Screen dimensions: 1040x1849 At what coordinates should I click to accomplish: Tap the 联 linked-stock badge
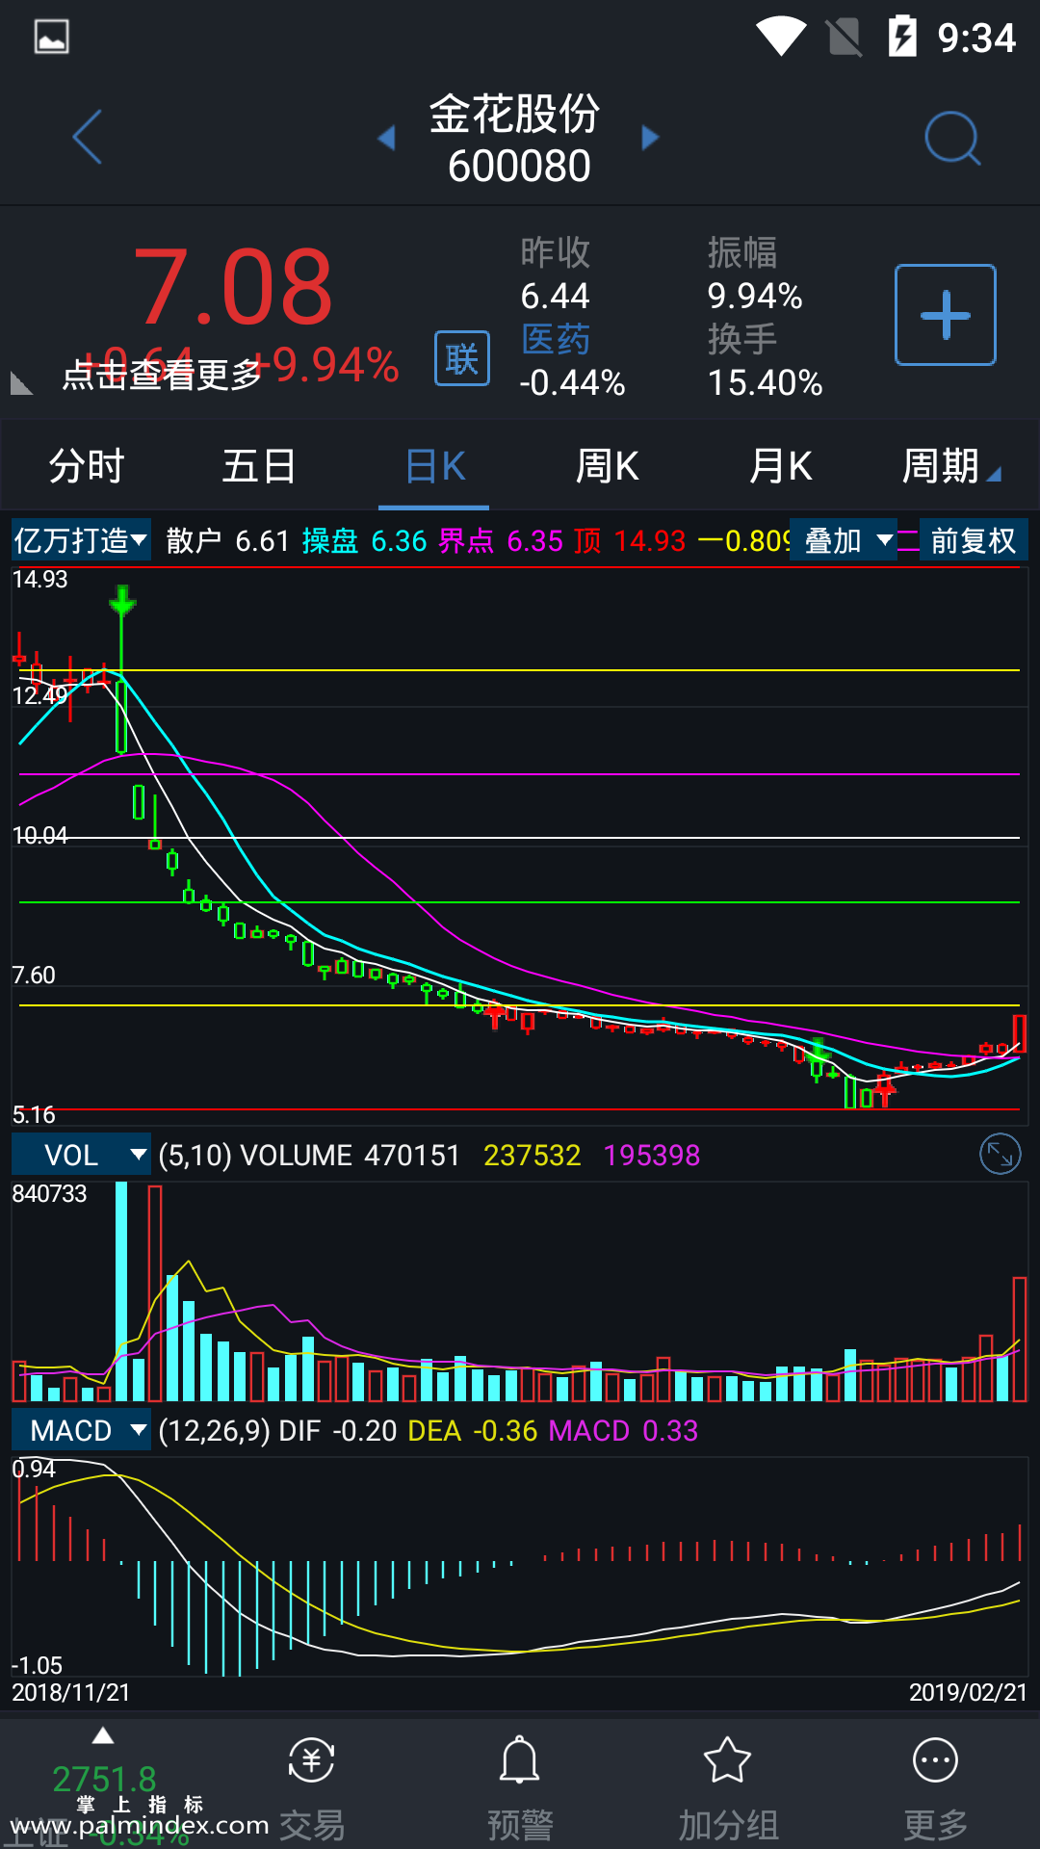click(462, 358)
